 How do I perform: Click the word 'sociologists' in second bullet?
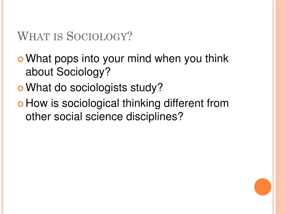(99, 88)
